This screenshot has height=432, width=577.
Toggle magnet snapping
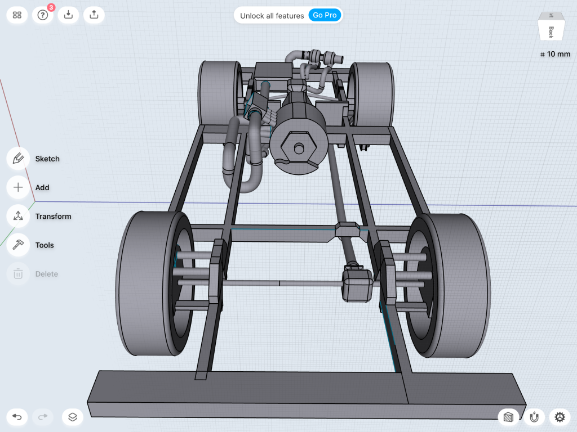click(x=534, y=417)
